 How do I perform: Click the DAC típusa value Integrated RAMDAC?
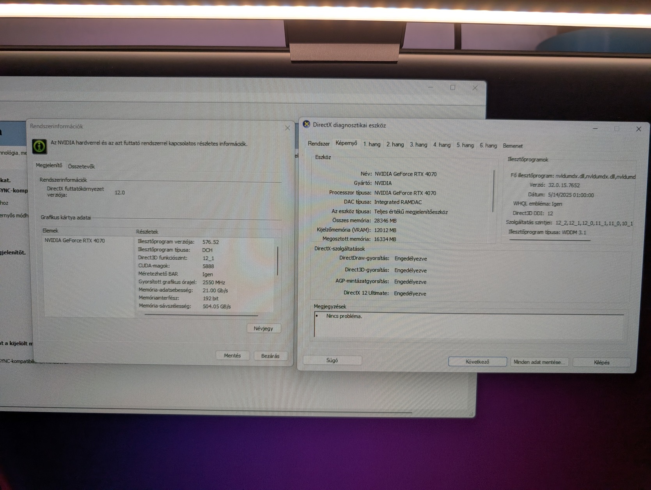click(x=398, y=202)
